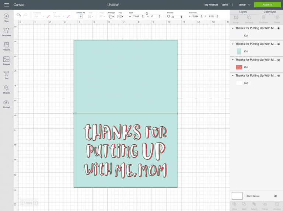283x211 pixels.
Task: Delete the selected layer
Action: tap(277, 19)
